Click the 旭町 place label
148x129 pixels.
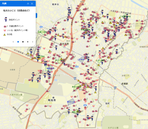tap(107, 103)
